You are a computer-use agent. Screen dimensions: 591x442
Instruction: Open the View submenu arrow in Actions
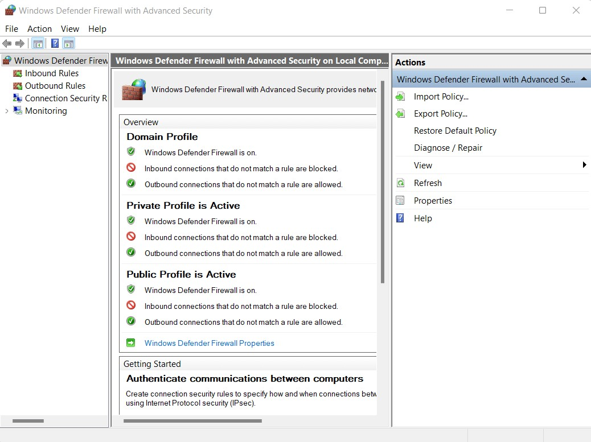[584, 165]
